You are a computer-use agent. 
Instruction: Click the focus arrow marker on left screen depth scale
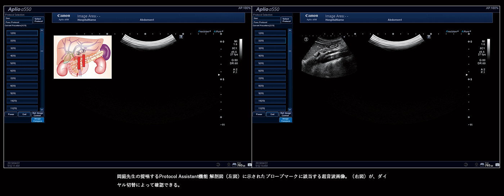point(219,75)
